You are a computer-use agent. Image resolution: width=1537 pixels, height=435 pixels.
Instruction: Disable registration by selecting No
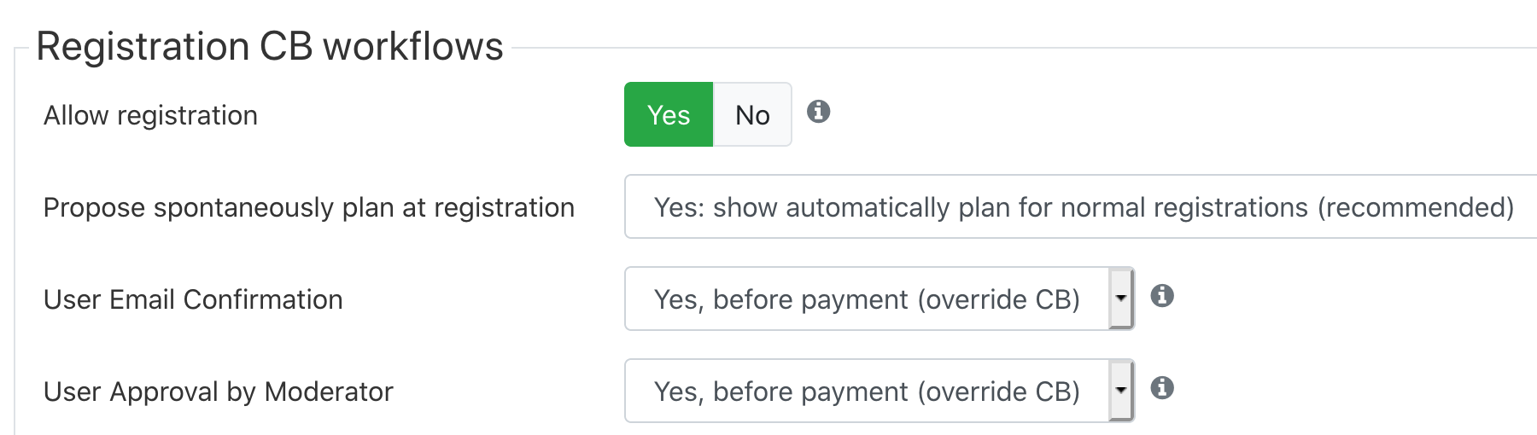(752, 114)
